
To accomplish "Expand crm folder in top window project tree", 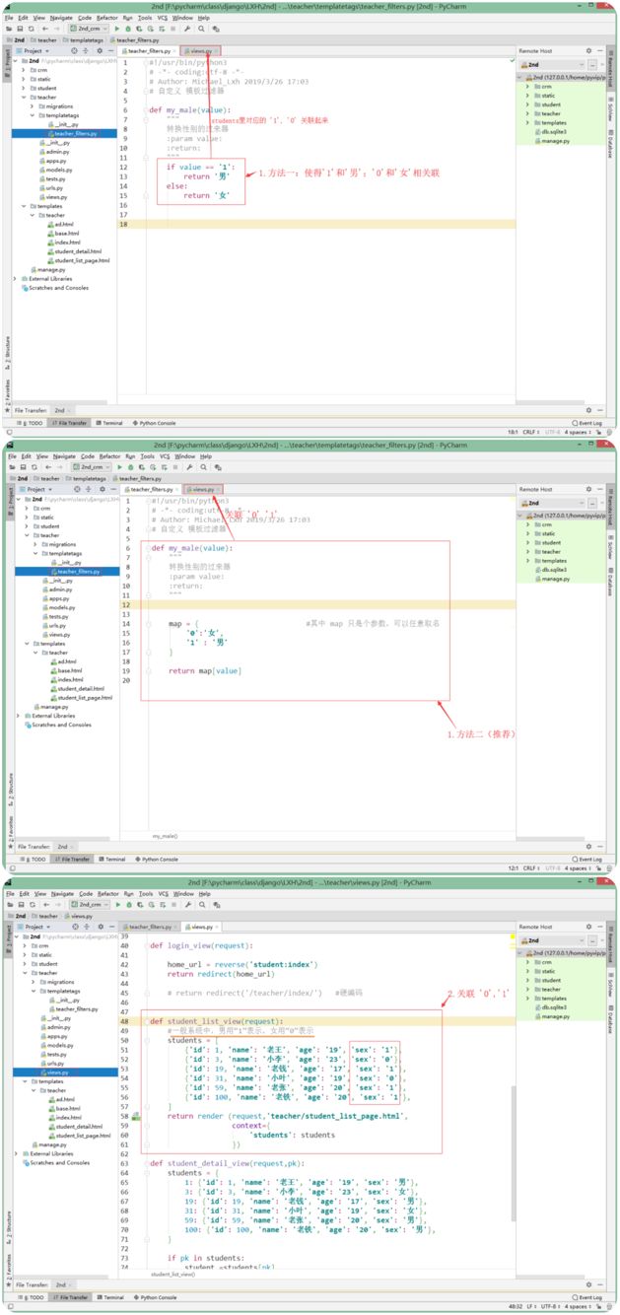I will (x=24, y=69).
